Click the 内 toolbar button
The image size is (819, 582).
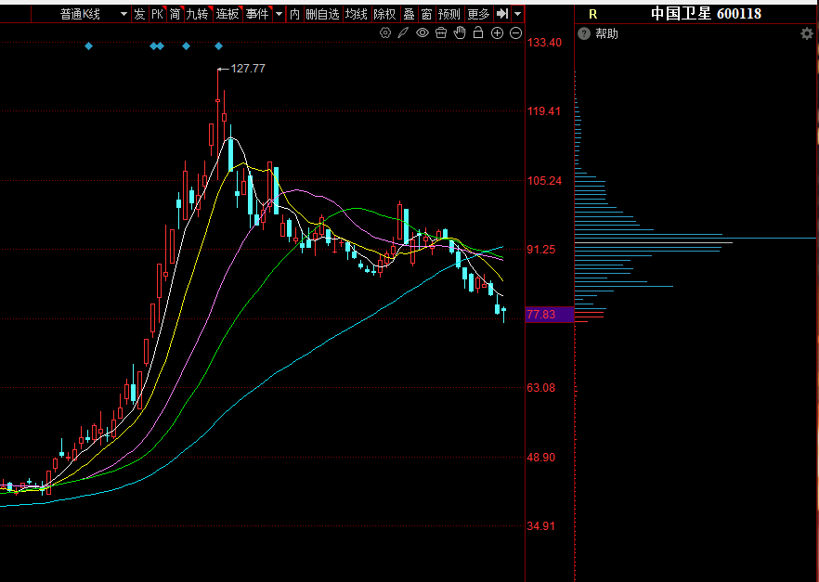[x=295, y=14]
